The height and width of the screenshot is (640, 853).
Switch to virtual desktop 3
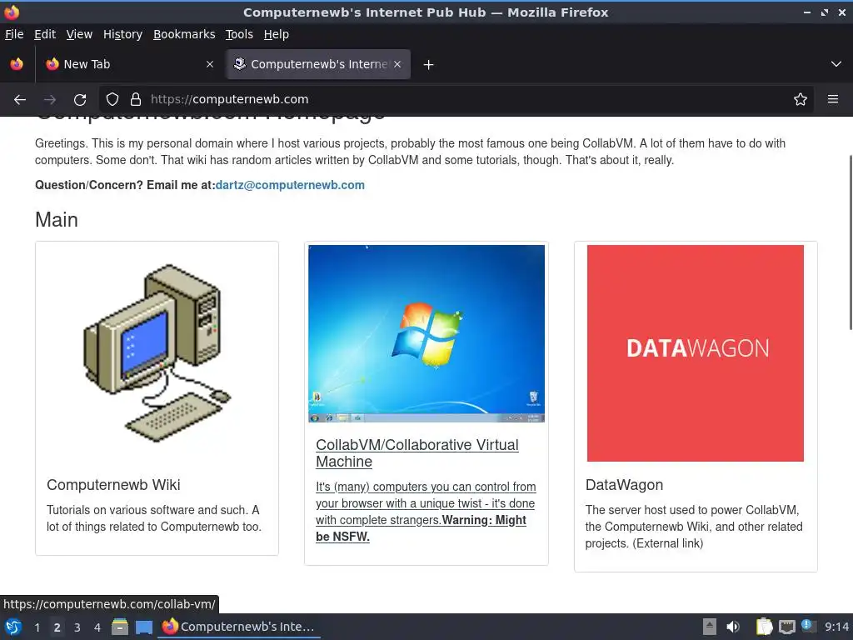pyautogui.click(x=77, y=627)
